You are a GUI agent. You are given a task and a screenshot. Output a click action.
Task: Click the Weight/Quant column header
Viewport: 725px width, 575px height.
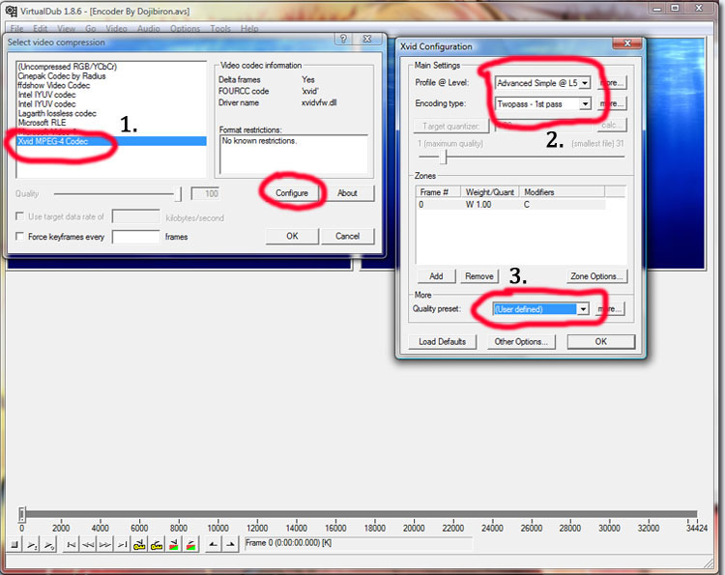click(x=490, y=191)
